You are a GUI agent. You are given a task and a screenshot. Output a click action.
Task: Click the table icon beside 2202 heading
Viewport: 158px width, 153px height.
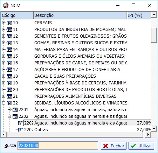15,116
